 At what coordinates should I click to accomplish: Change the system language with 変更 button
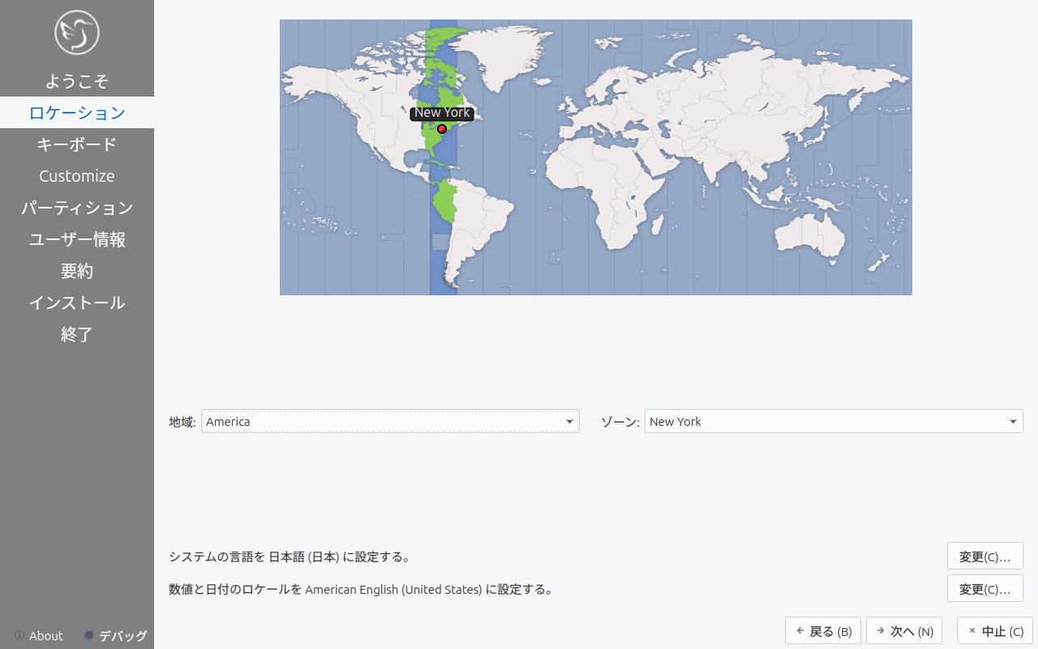[x=984, y=557]
